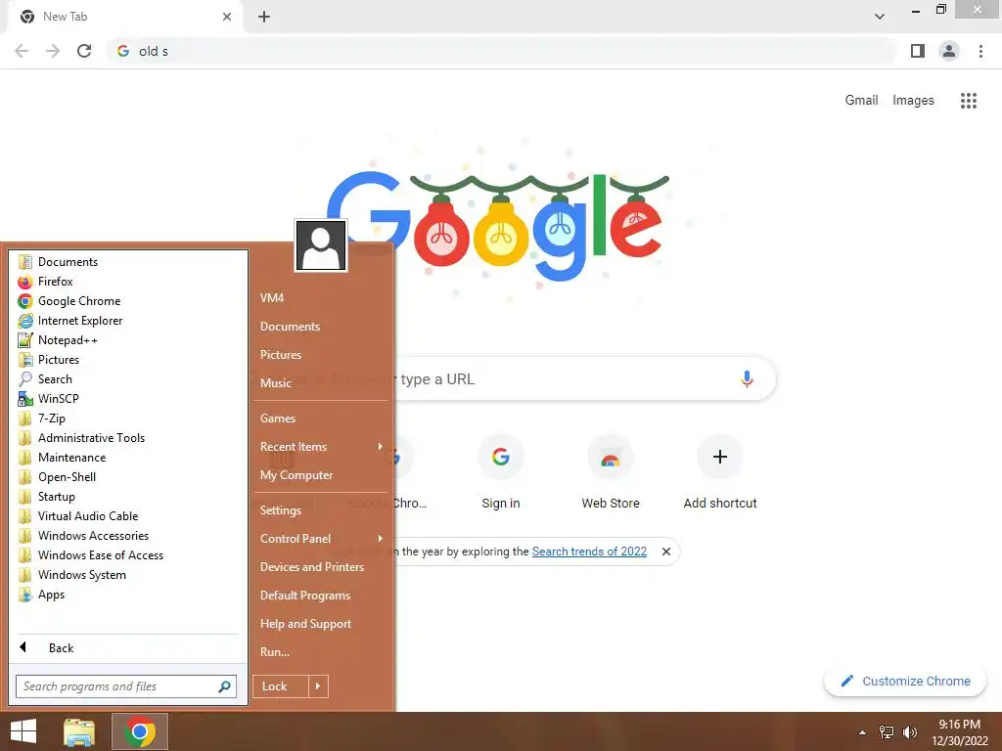Expand the Windows Ease of Access folder
Image resolution: width=1002 pixels, height=751 pixels.
coord(101,555)
